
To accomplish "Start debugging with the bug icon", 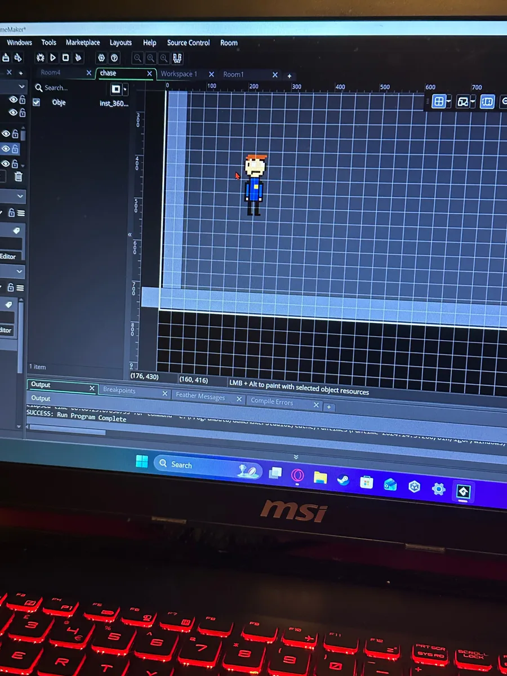I will (x=40, y=57).
